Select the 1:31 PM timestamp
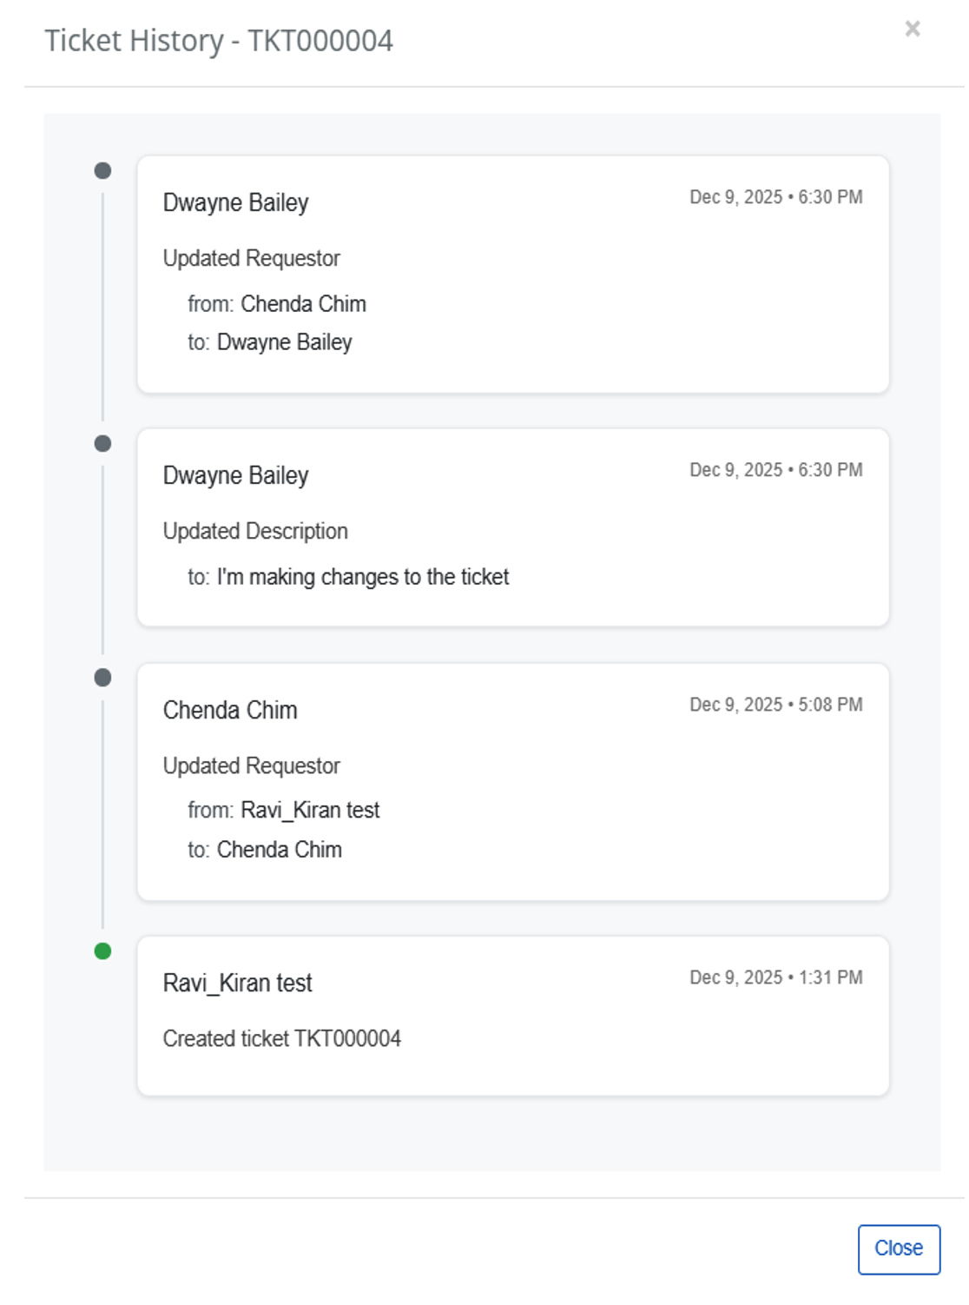The image size is (969, 1305). coord(775,977)
